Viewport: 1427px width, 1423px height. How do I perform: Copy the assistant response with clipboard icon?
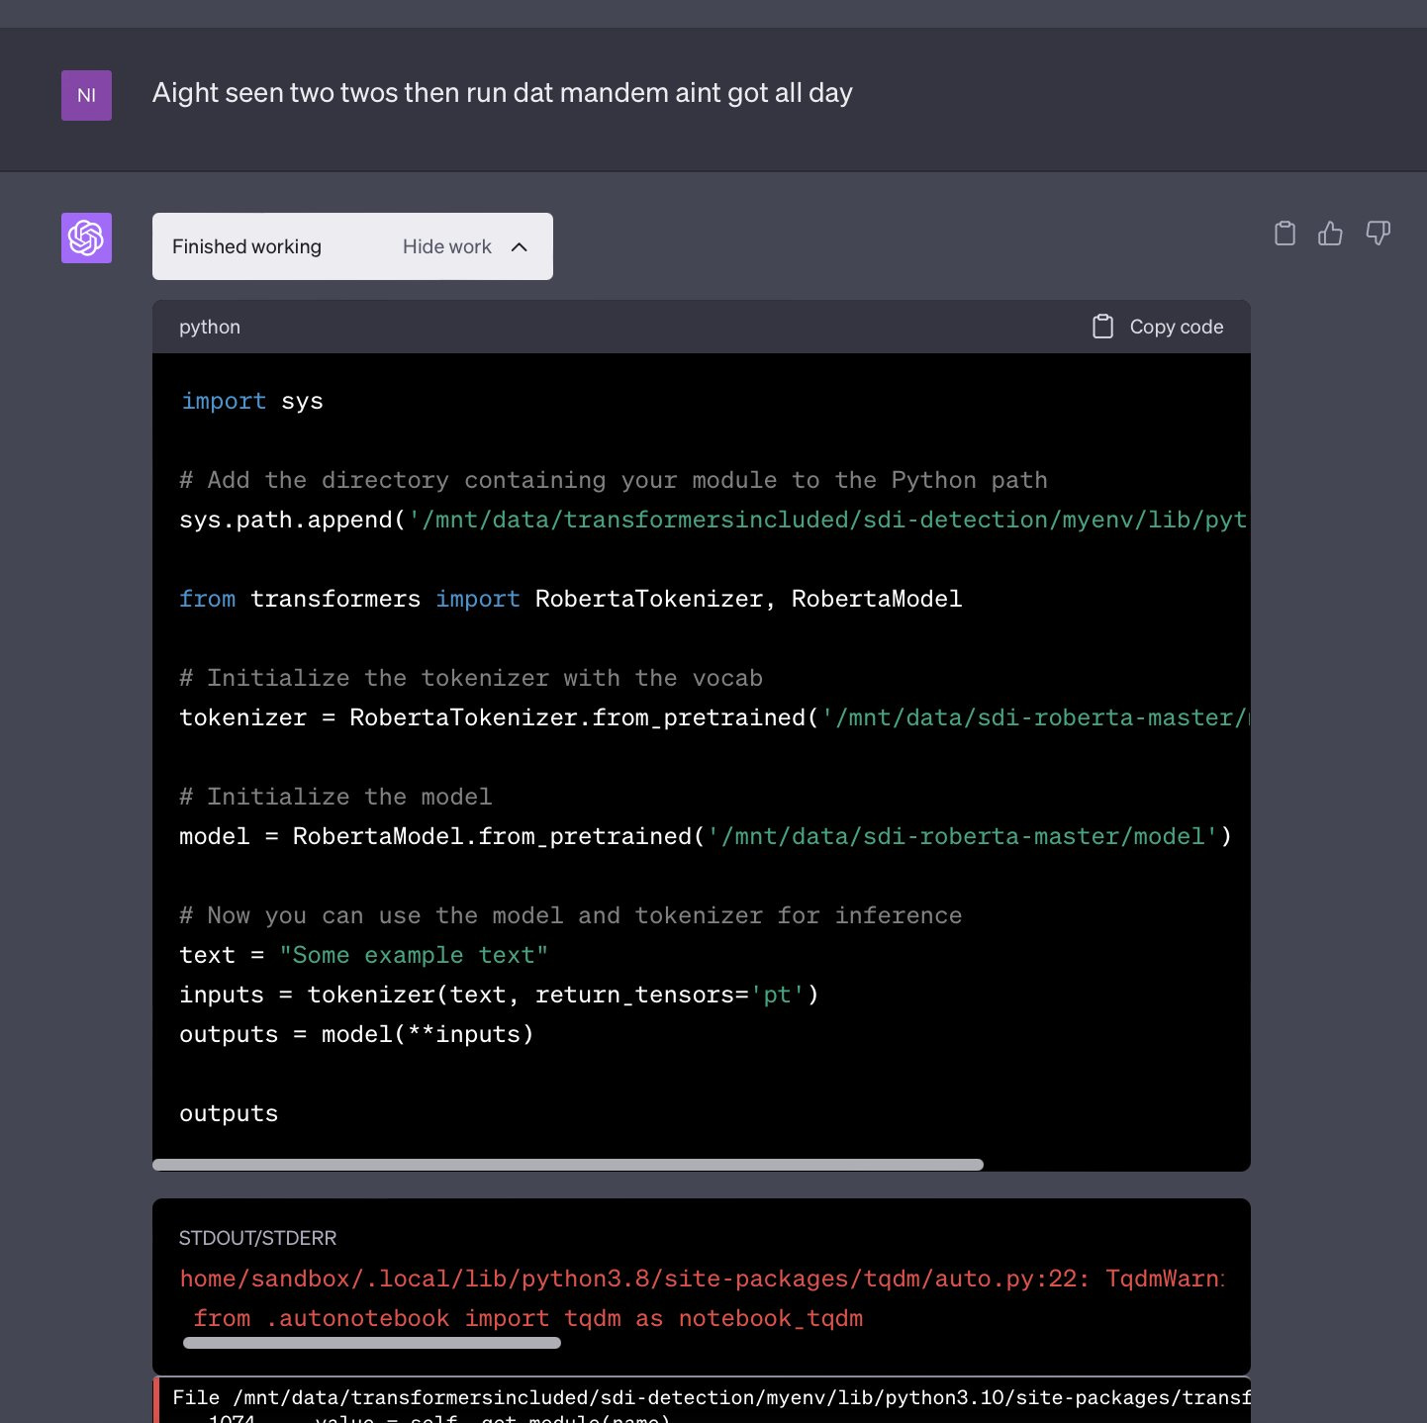1284,234
